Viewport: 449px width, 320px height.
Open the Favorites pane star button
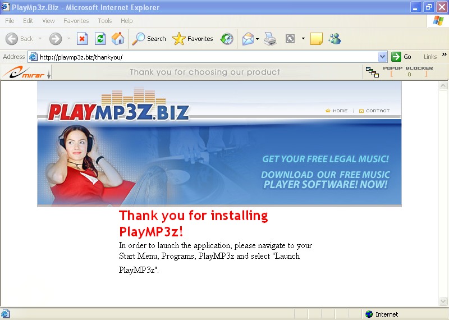coord(193,39)
